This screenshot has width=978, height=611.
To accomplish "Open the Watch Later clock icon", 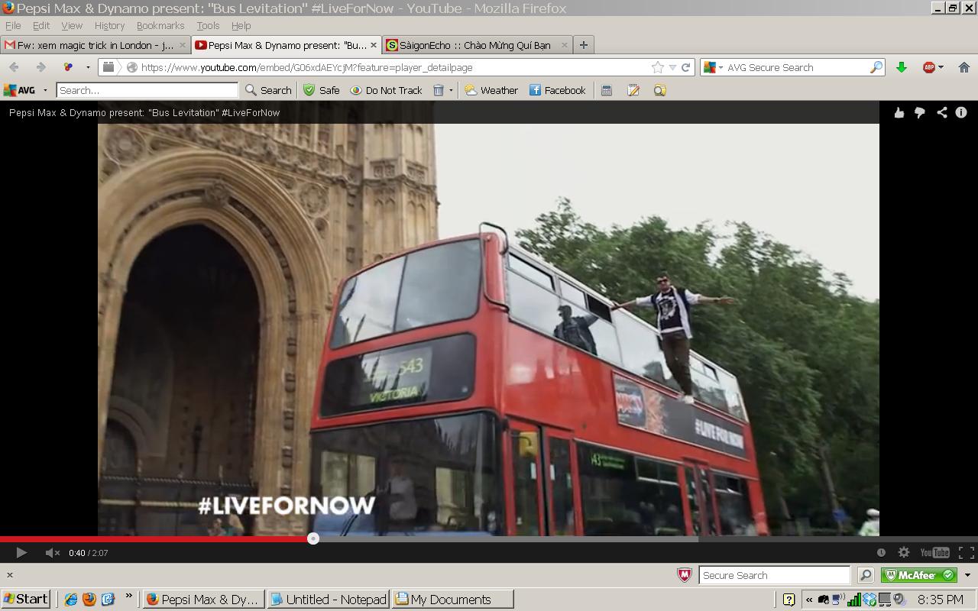I will [881, 552].
